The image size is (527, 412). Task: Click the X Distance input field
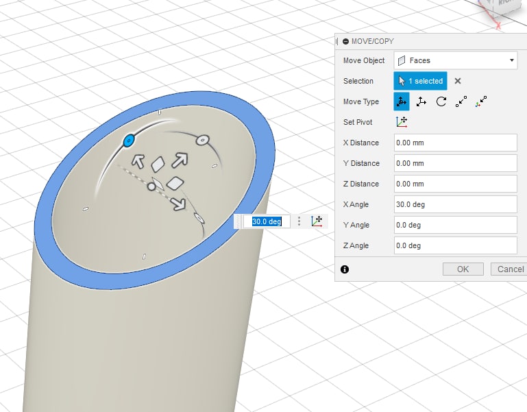(456, 143)
